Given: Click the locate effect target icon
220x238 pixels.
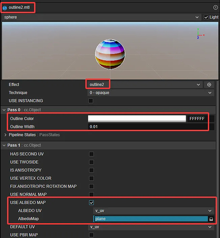Looking at the screenshot, I should [209, 84].
